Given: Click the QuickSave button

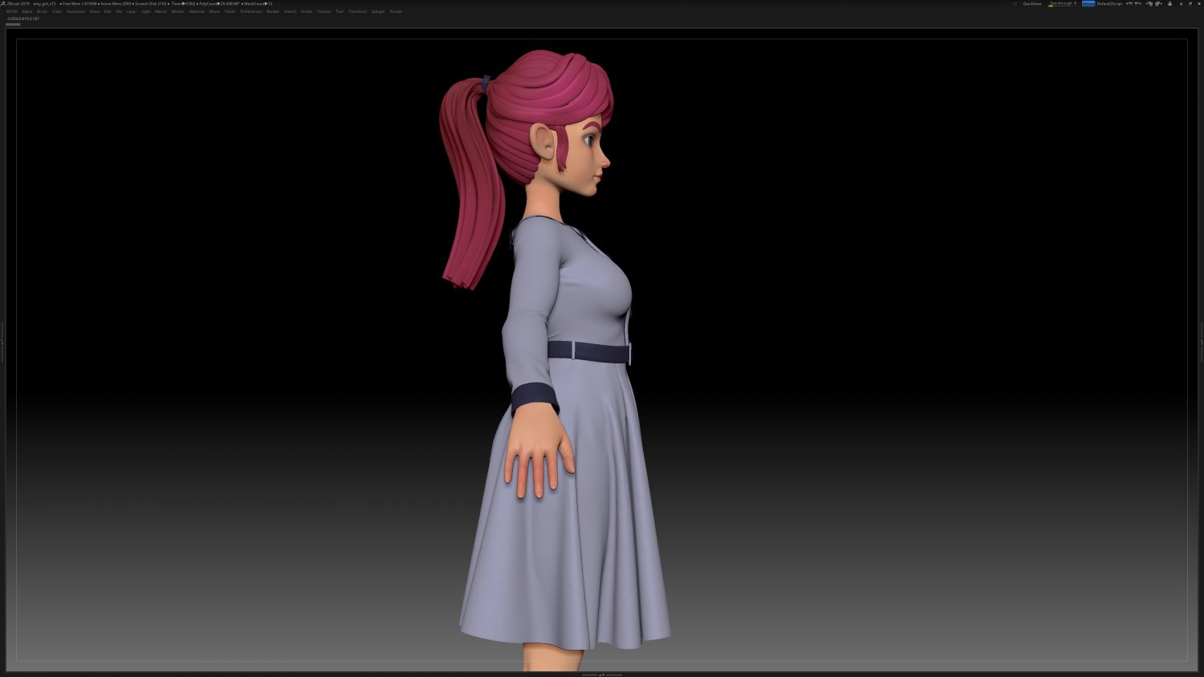Looking at the screenshot, I should pos(1032,3).
